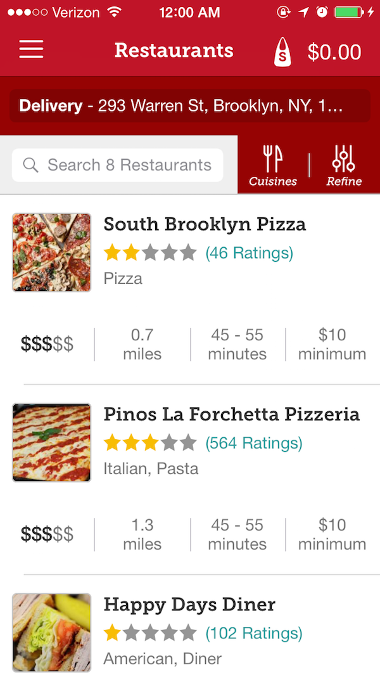Open the Cuisines filter
Screen dimensions: 380x675
[x=273, y=165]
